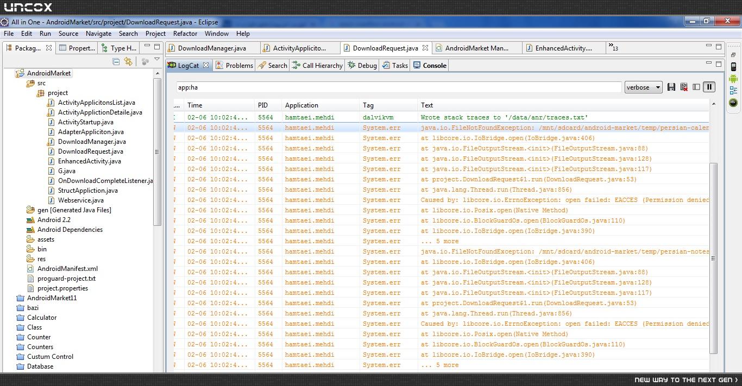The width and height of the screenshot is (742, 386).
Task: Open the Project menu
Action: 155,33
